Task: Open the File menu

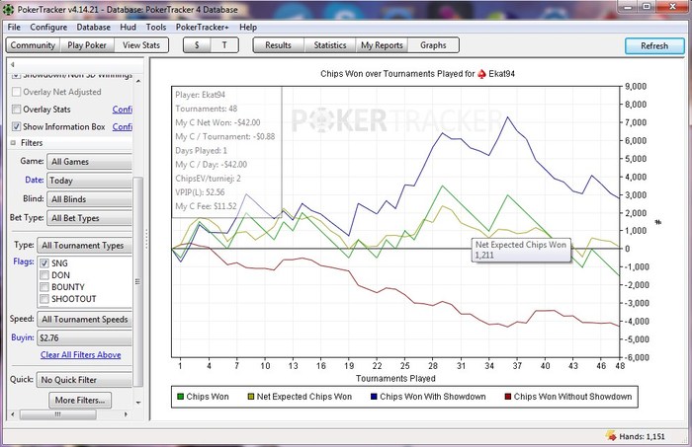Action: click(14, 28)
